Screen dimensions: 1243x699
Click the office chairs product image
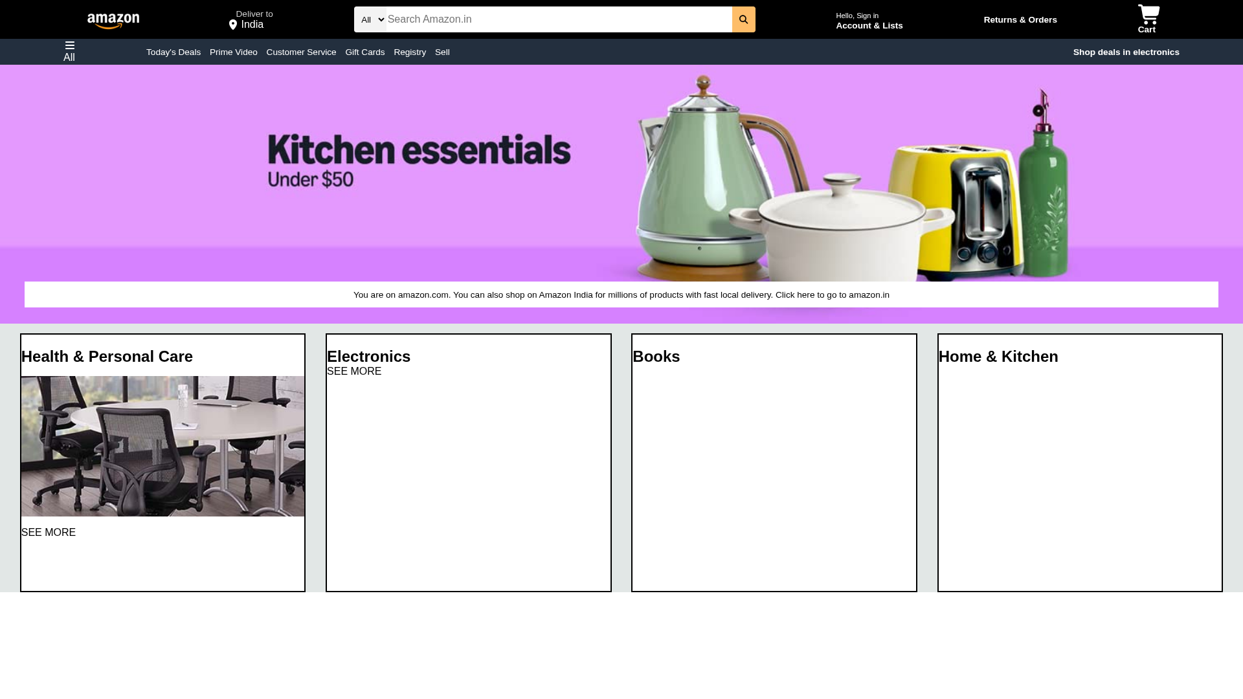162,446
